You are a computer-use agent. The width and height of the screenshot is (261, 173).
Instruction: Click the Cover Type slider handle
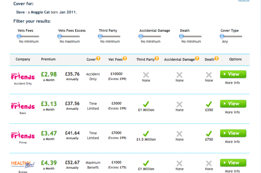point(222,36)
